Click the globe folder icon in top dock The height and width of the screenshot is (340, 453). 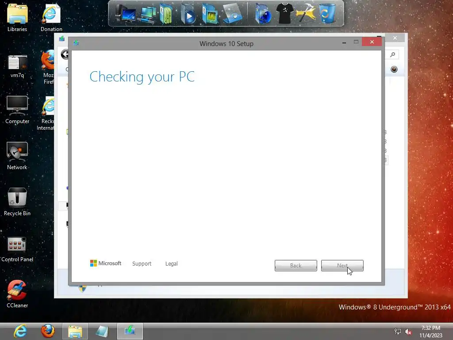pos(263,14)
